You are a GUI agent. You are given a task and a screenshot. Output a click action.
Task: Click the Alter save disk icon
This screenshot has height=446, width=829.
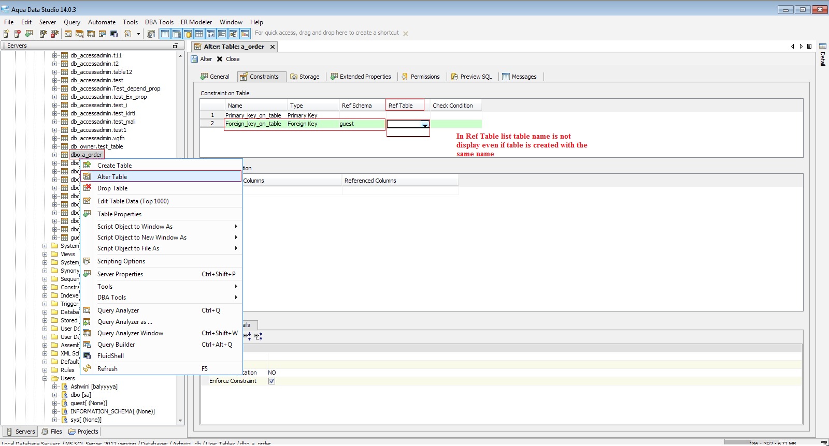pyautogui.click(x=195, y=59)
